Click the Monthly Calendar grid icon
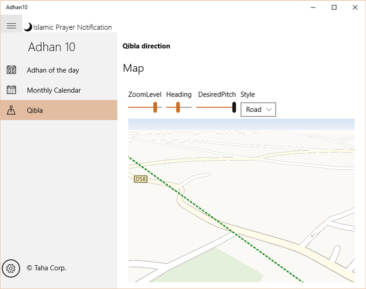This screenshot has width=366, height=289. [x=11, y=90]
